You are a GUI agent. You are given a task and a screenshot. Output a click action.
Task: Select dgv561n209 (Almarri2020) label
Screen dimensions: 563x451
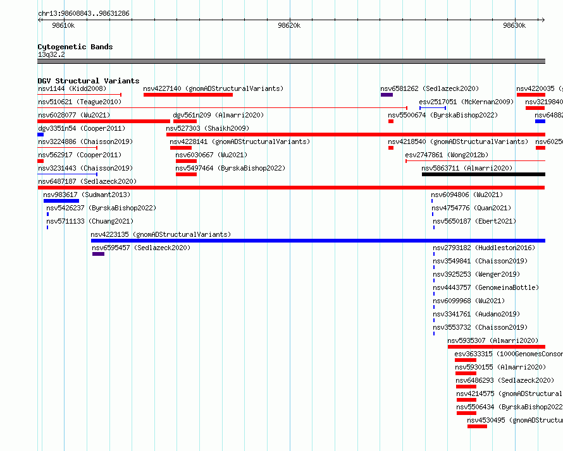click(x=218, y=115)
